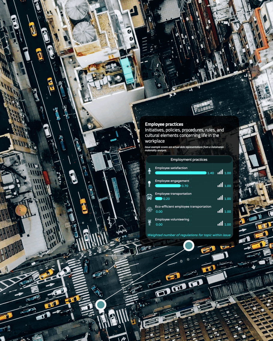Click signal bars icon beside Employee satisfaction
The width and height of the screenshot is (273, 341).
click(220, 172)
